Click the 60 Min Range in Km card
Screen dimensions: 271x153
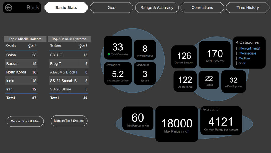(x=138, y=118)
